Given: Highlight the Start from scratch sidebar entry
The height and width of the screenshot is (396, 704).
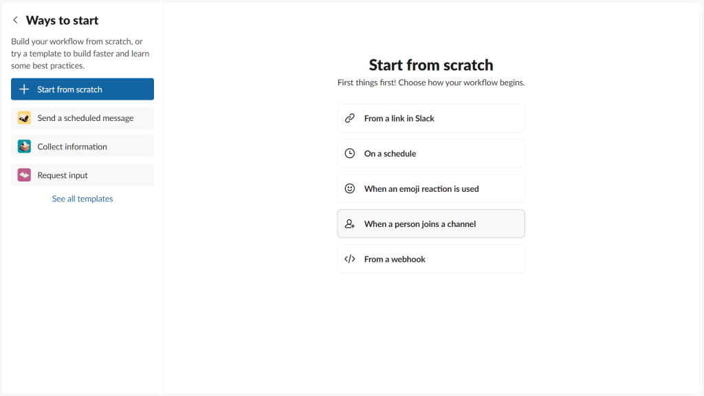Looking at the screenshot, I should [x=82, y=89].
